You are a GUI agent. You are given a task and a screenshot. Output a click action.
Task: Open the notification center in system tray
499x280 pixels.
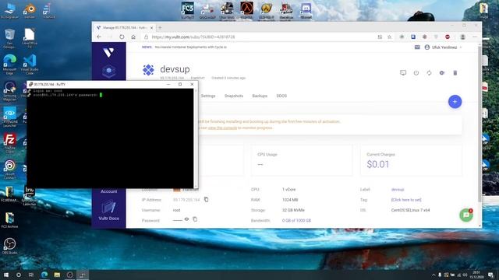490,275
